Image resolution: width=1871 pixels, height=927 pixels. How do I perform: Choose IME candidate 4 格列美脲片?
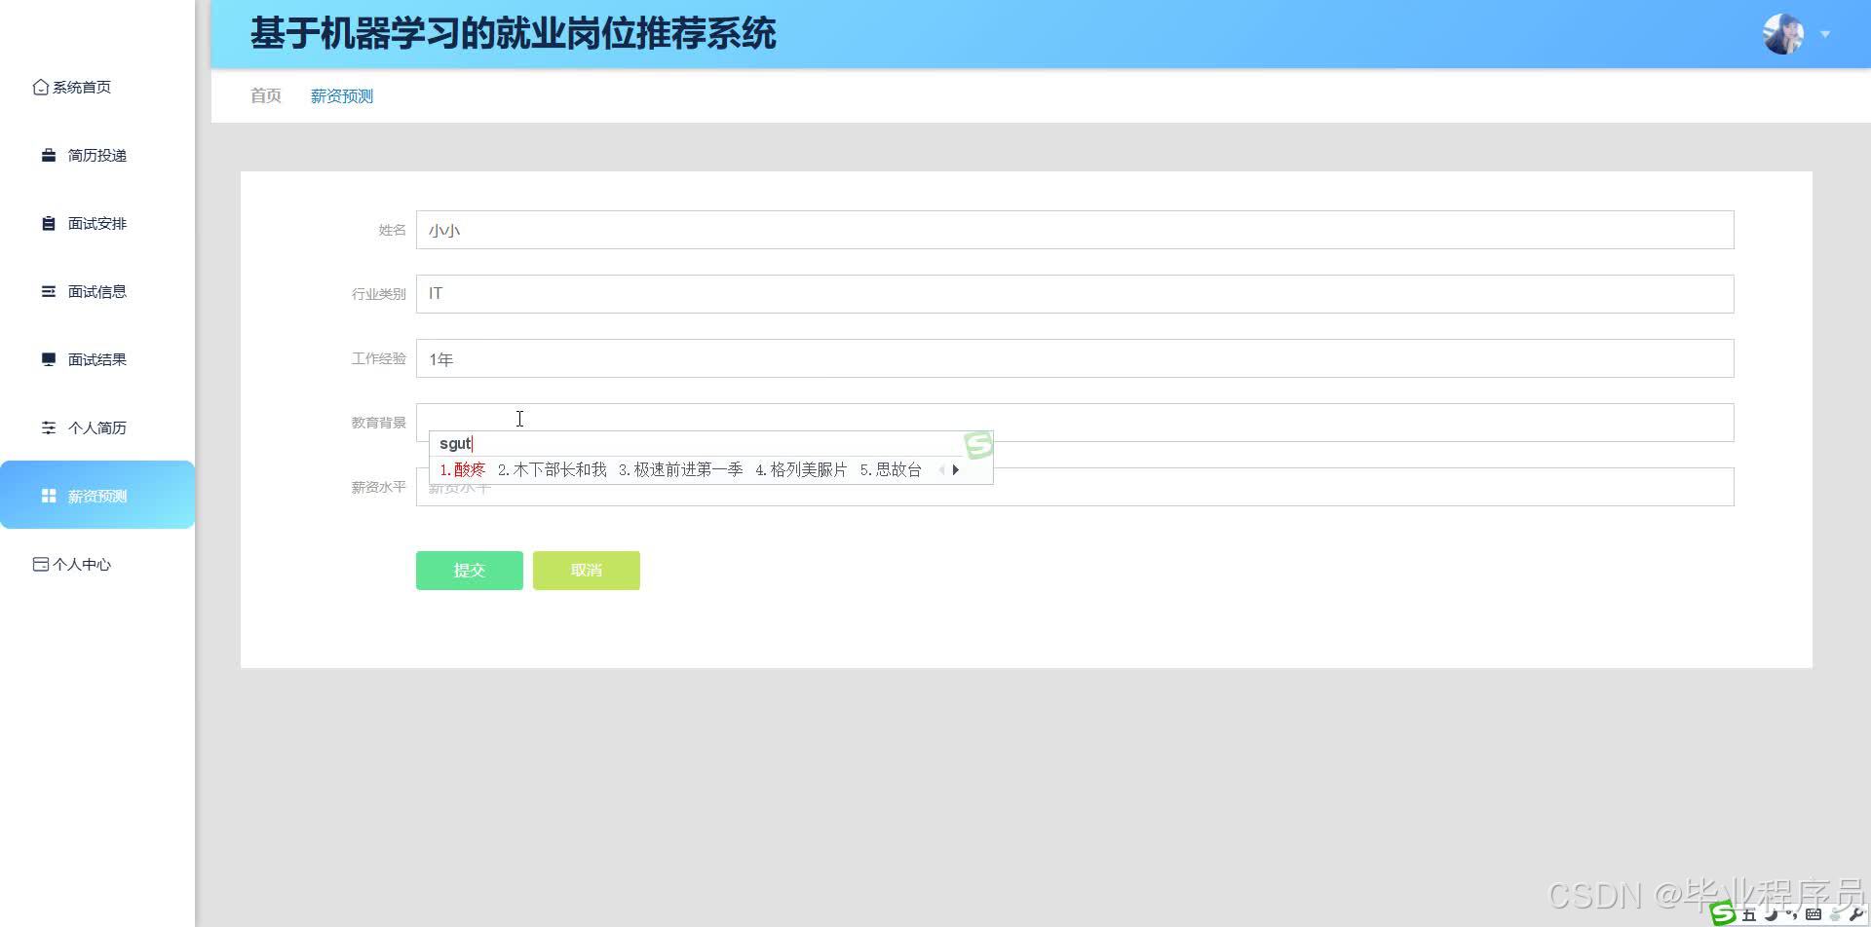tap(802, 470)
